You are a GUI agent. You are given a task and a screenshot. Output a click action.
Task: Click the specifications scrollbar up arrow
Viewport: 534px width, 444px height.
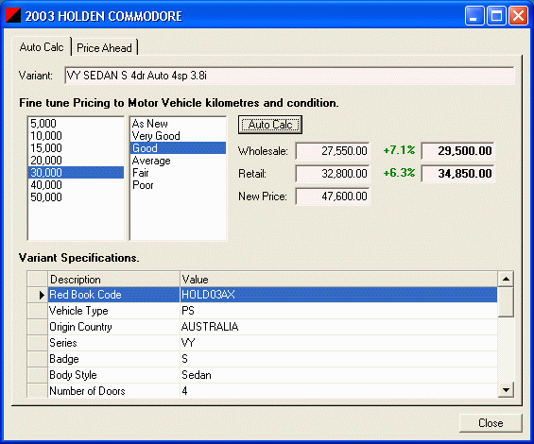506,280
